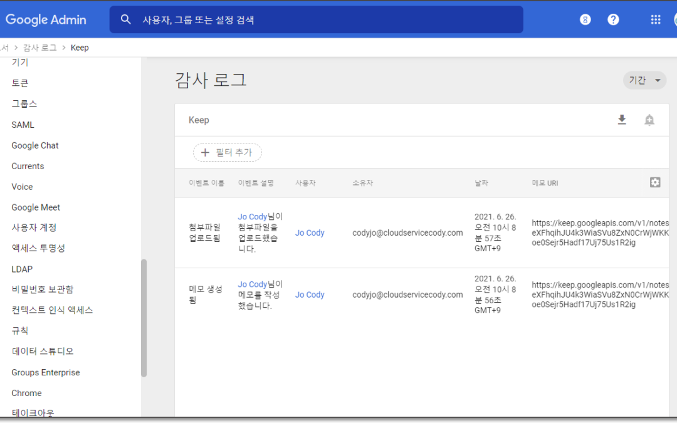Click 이벤트 설명 column header
Image resolution: width=677 pixels, height=423 pixels.
pyautogui.click(x=256, y=183)
